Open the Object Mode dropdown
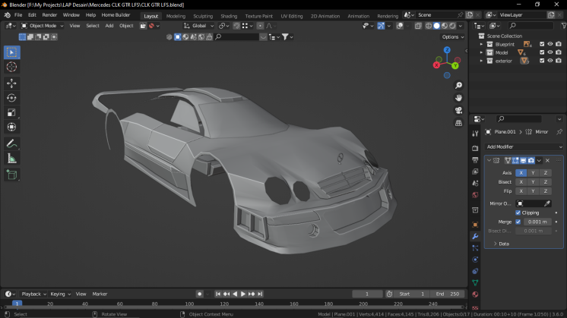The width and height of the screenshot is (567, 318). (x=44, y=26)
